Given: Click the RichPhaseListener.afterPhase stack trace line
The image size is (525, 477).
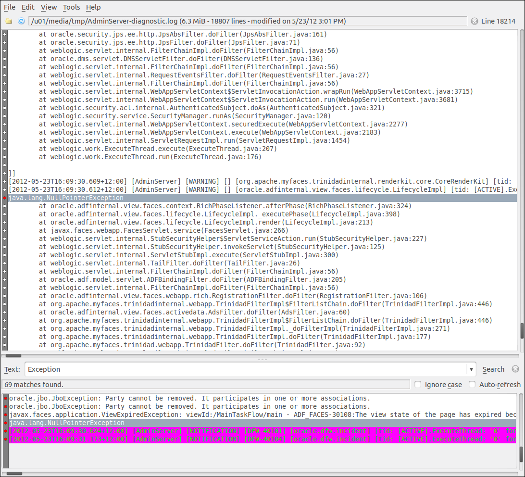Looking at the screenshot, I should click(225, 206).
